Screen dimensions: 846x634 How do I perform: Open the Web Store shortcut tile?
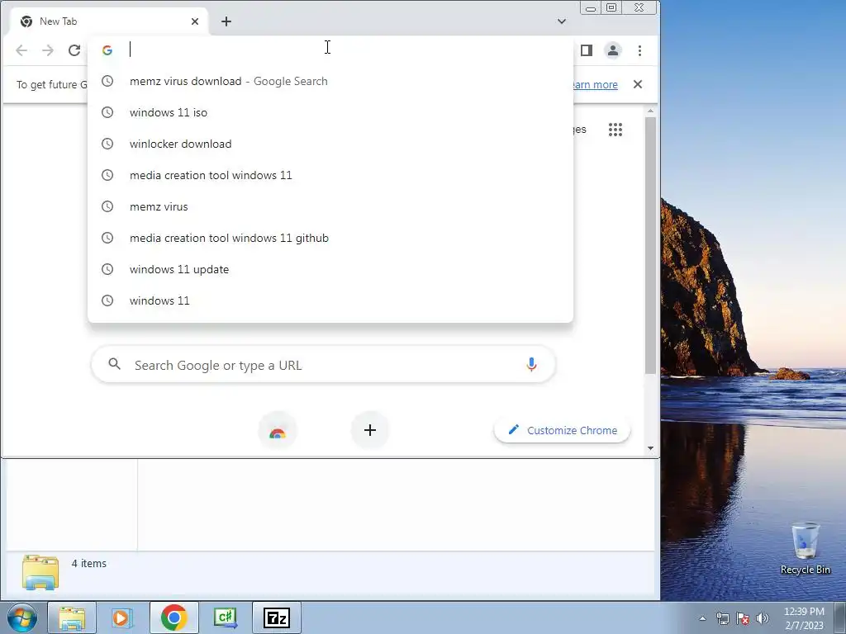coord(278,429)
